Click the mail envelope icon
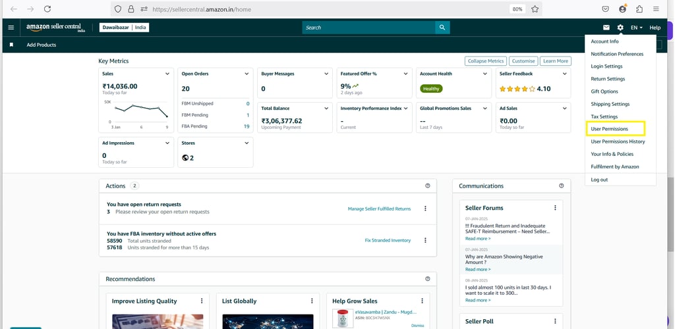This screenshot has height=329, width=675. click(x=606, y=28)
